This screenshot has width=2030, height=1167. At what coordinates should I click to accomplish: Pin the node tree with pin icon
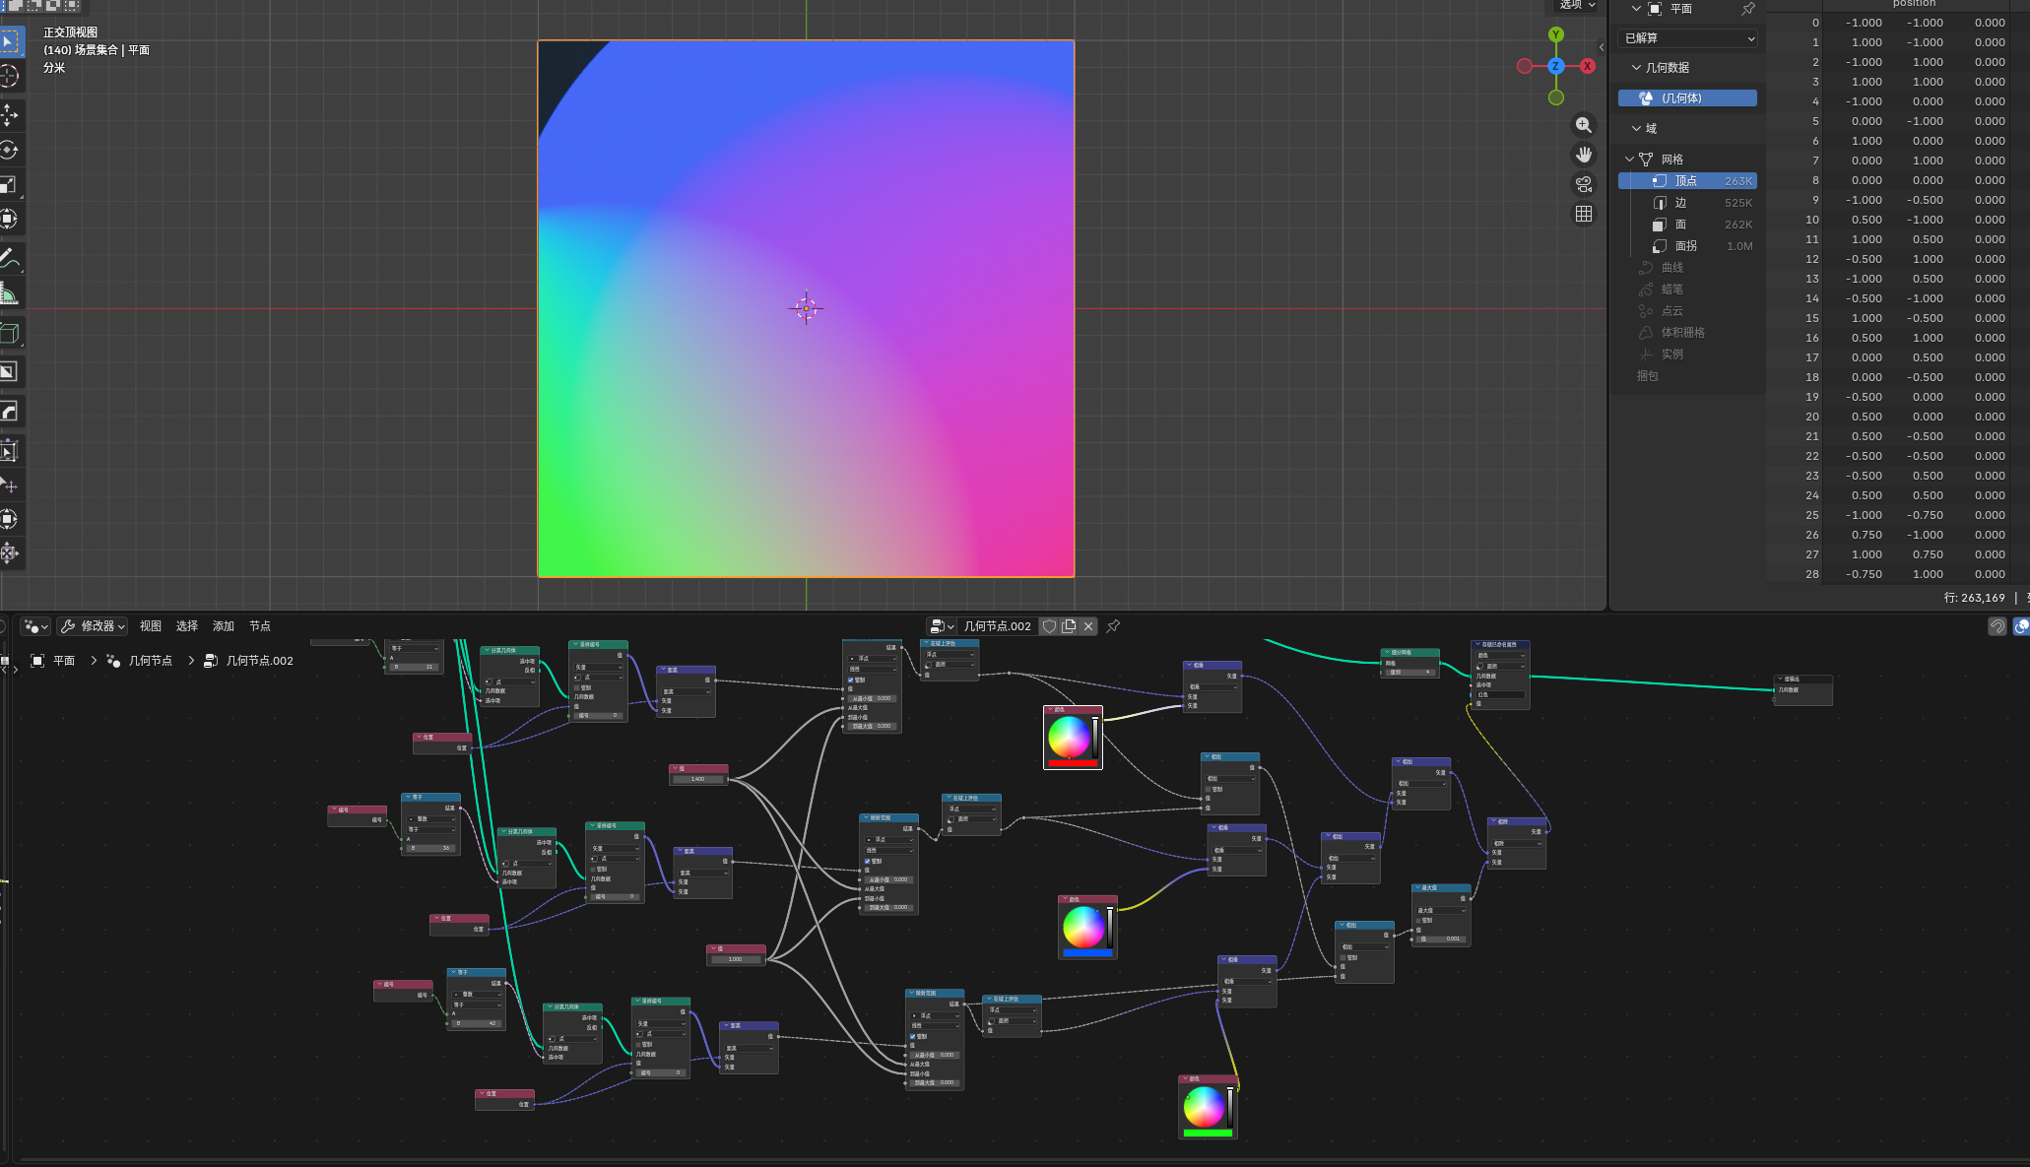tap(1113, 626)
